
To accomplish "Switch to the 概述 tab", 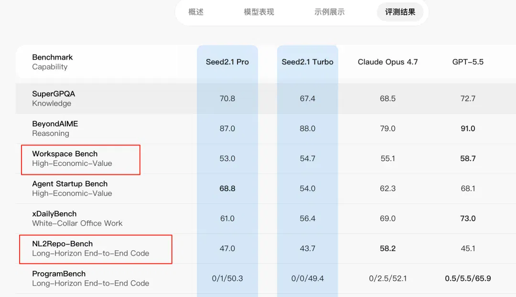I will (x=196, y=12).
